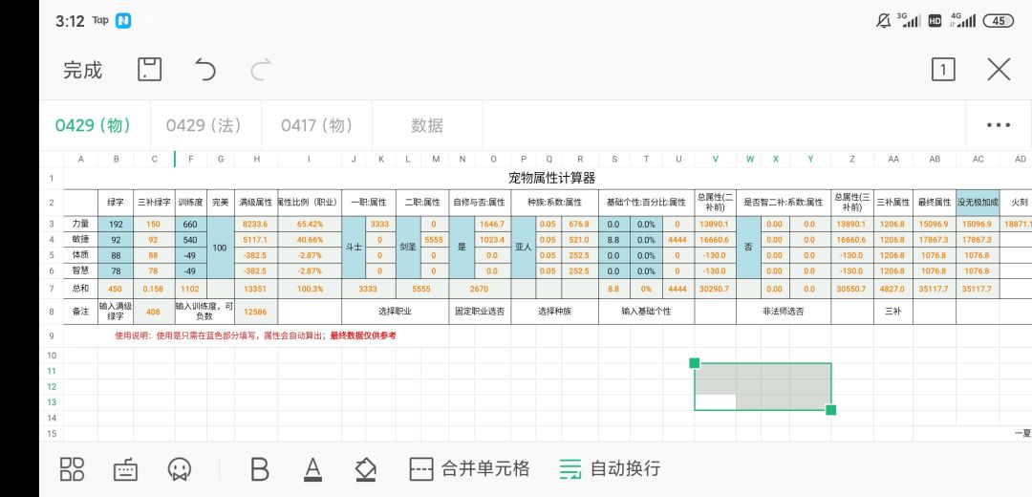The image size is (1032, 497).
Task: Undo the last edit
Action: 204,69
